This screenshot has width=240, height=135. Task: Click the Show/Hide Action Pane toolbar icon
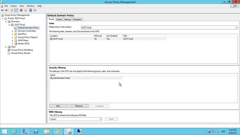pos(35,10)
